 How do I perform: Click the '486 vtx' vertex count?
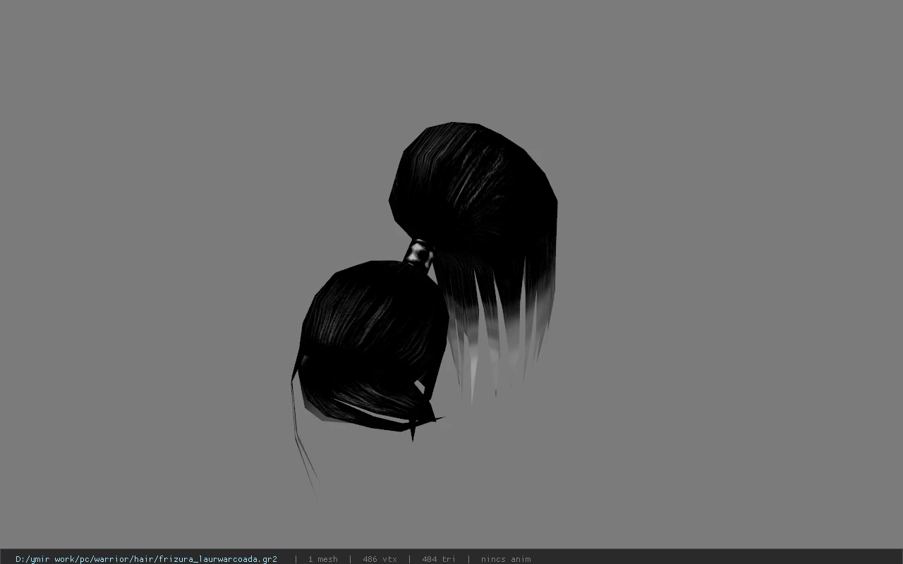coord(380,559)
